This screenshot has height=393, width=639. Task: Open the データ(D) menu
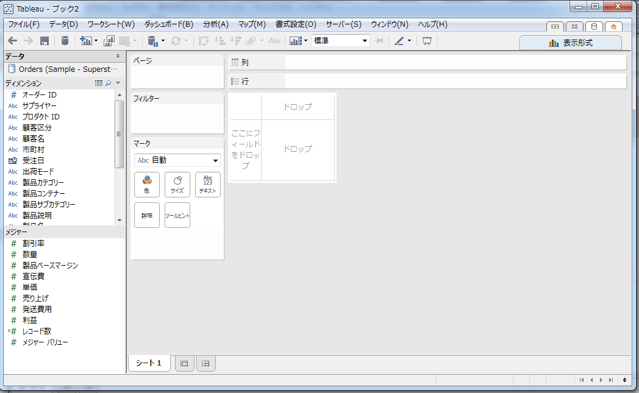pyautogui.click(x=63, y=24)
